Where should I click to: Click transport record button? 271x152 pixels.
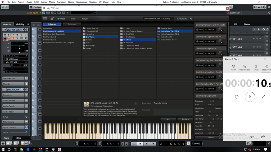point(153,144)
